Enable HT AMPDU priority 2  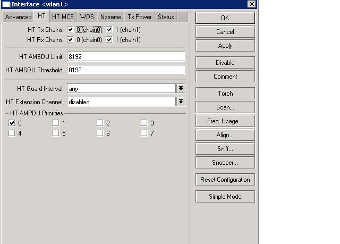pyautogui.click(x=100, y=123)
